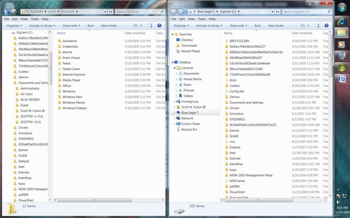Click New folder in the Vigilant (C:) toolbar
Screen dimensions: 350x218
tap(276, 26)
